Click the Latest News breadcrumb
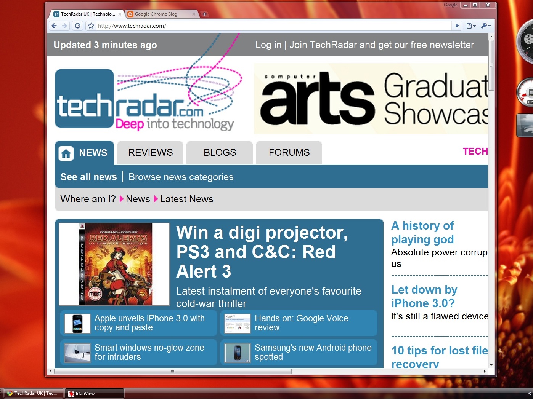This screenshot has height=399, width=533. pyautogui.click(x=186, y=199)
